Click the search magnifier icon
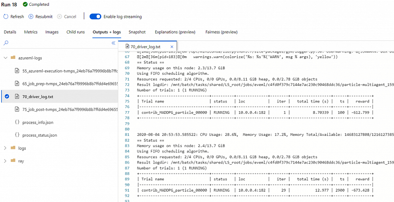 6,43
